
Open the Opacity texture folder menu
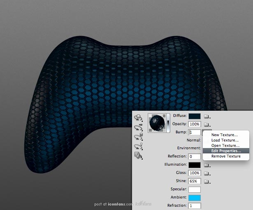pos(207,124)
